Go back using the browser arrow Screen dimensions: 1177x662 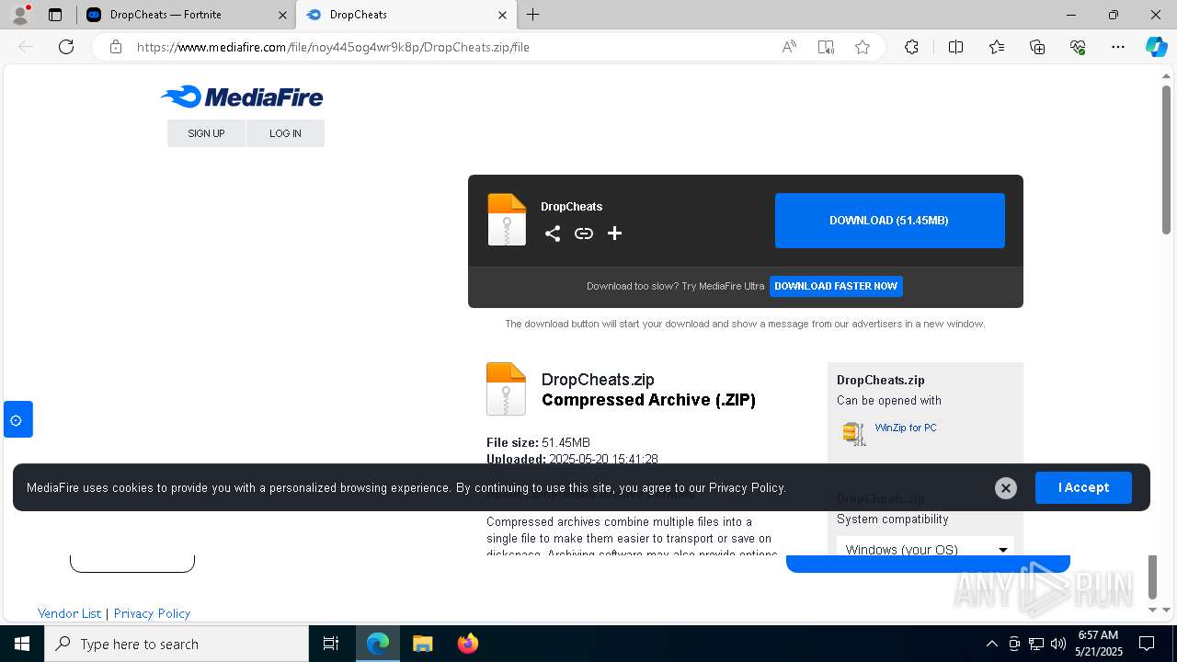pyautogui.click(x=26, y=47)
